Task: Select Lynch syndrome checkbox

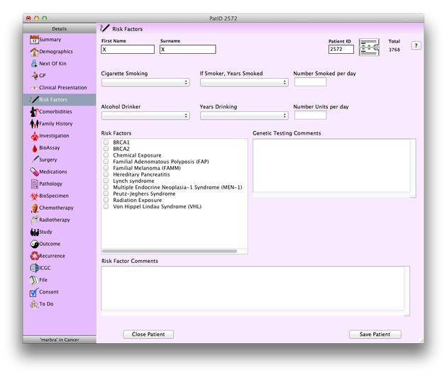Action: coord(106,181)
